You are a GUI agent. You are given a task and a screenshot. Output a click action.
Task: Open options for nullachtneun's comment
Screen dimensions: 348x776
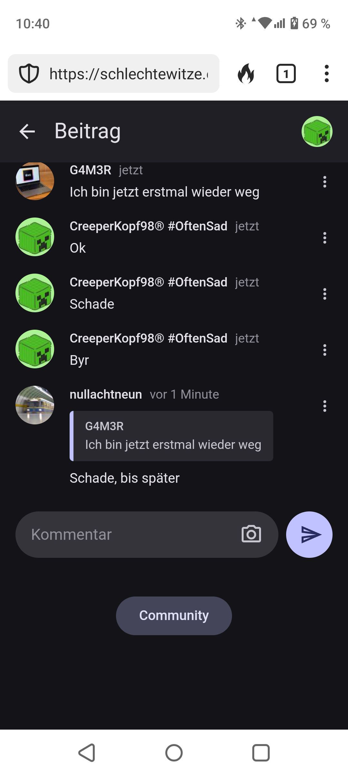[x=324, y=406]
